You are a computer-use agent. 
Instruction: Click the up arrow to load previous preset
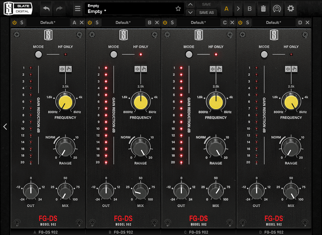(190, 5)
